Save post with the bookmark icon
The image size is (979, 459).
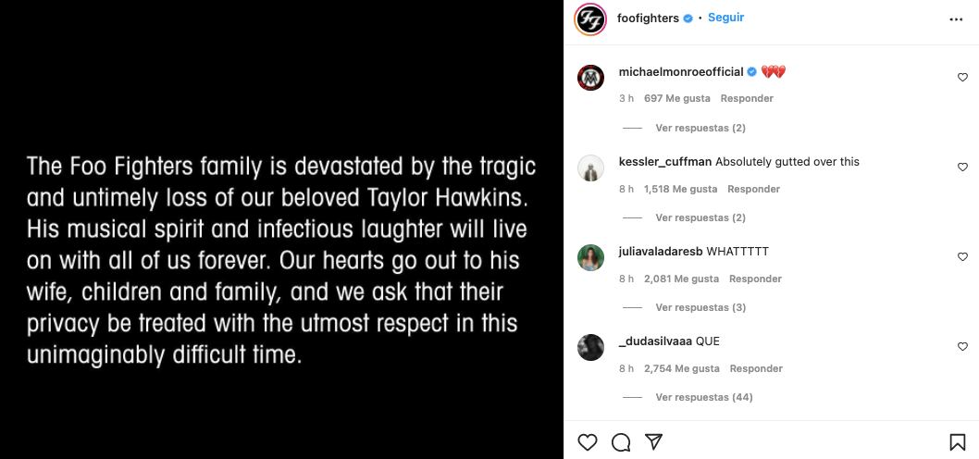[x=958, y=442]
